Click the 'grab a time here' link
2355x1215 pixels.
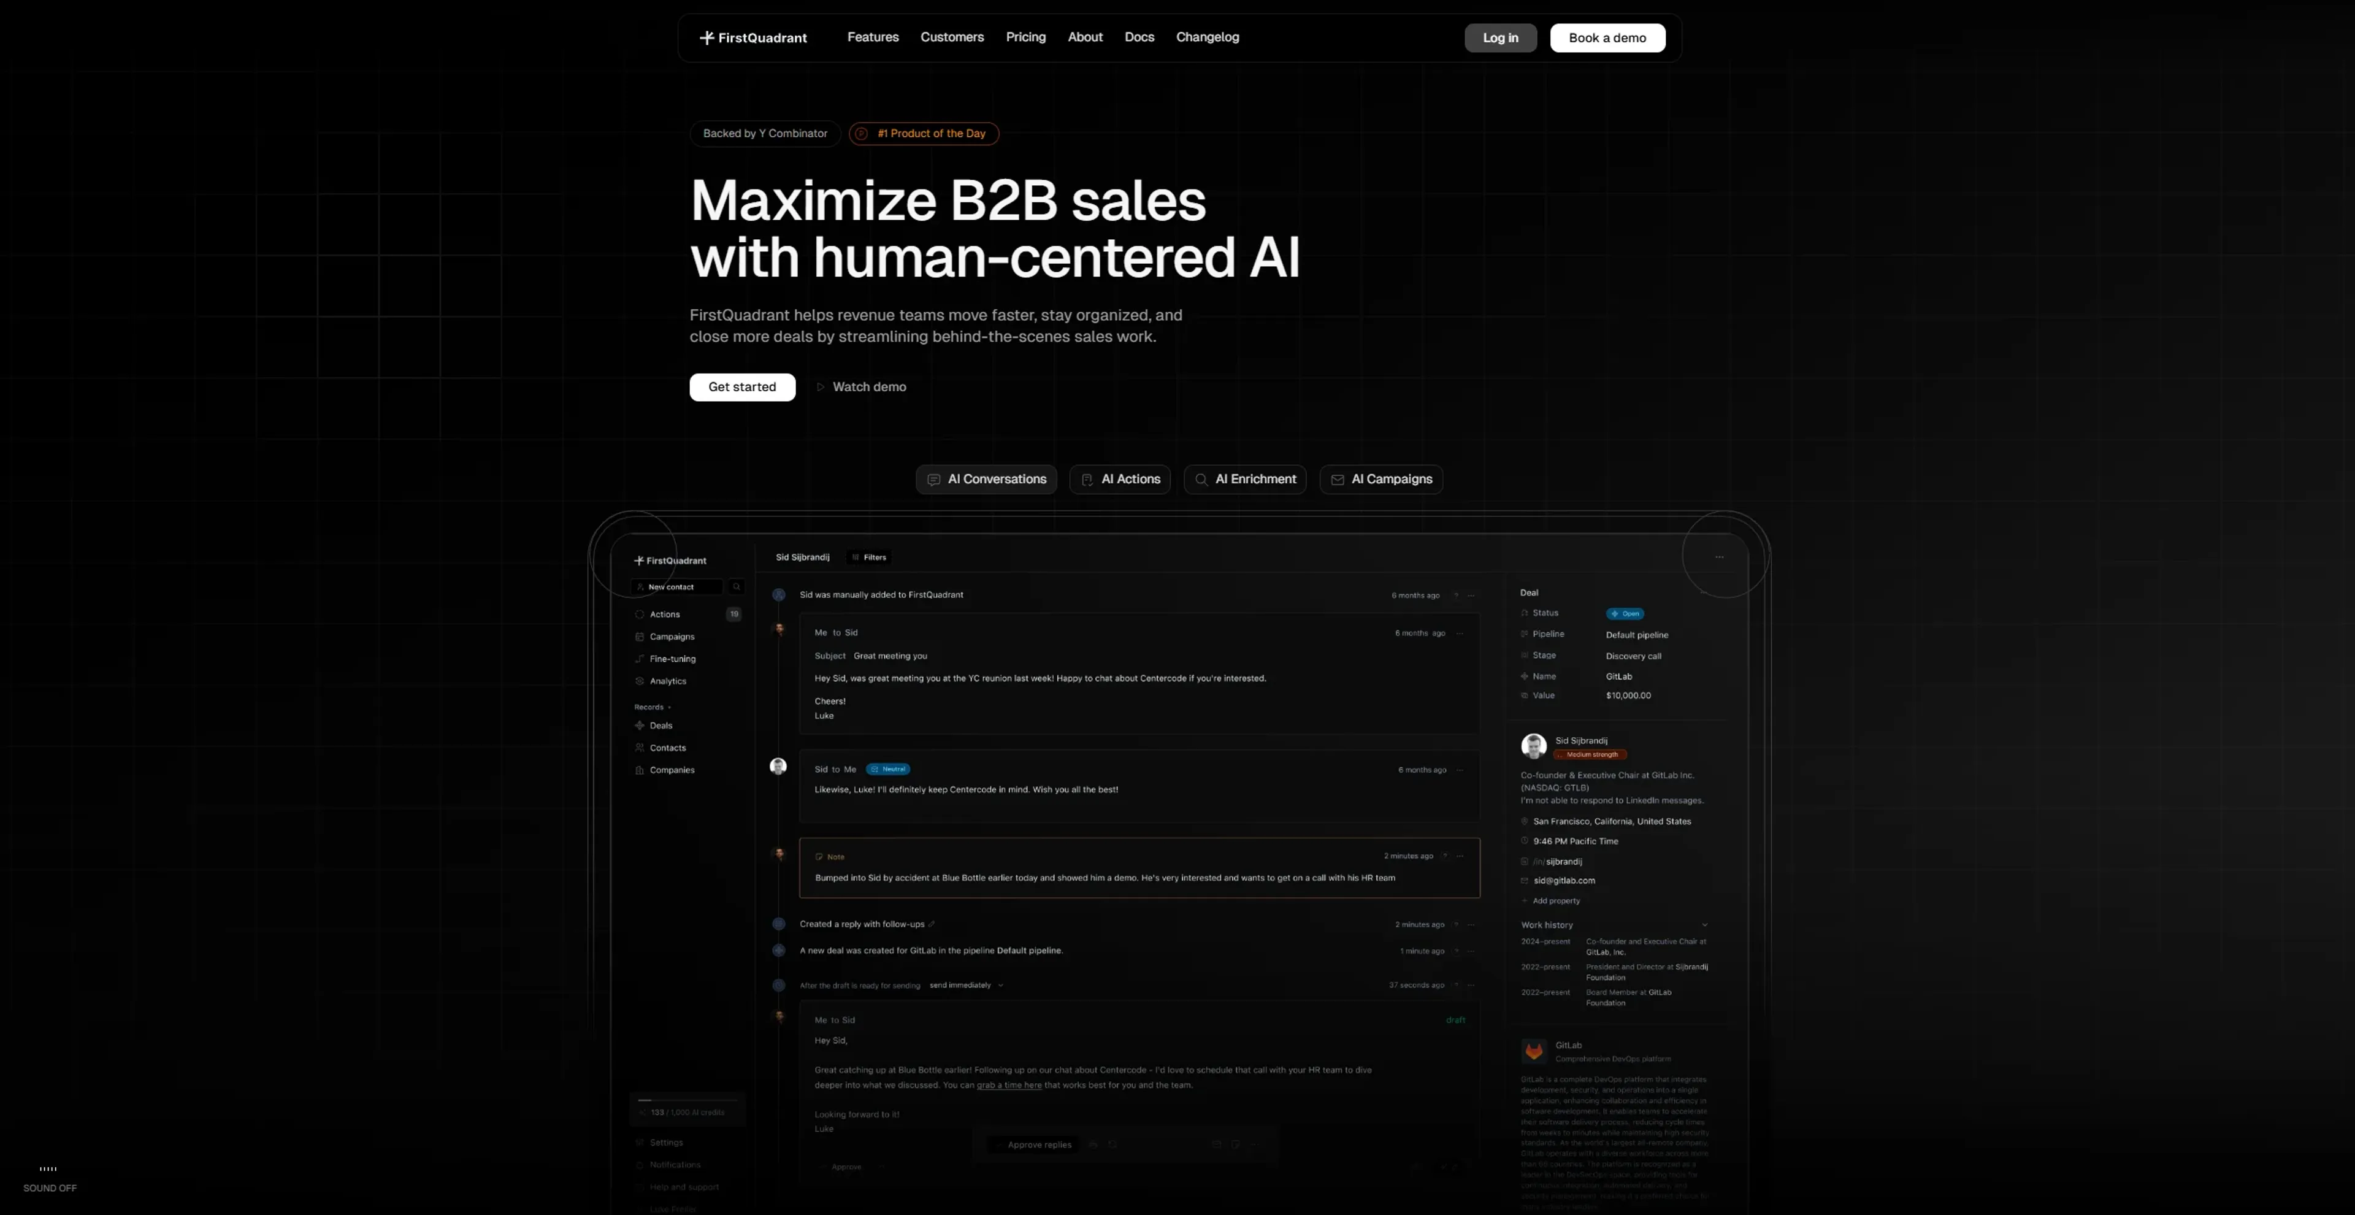[1008, 1085]
